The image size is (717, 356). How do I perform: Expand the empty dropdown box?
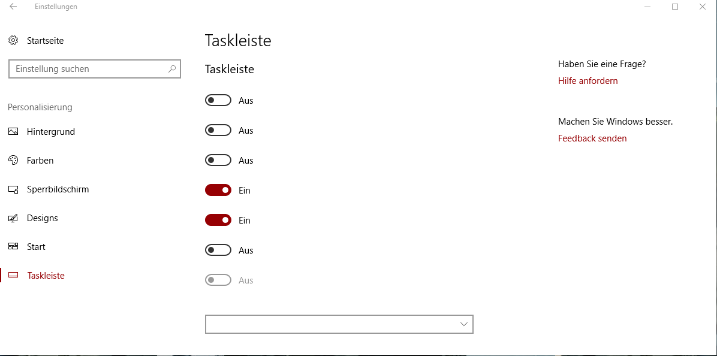[339, 324]
